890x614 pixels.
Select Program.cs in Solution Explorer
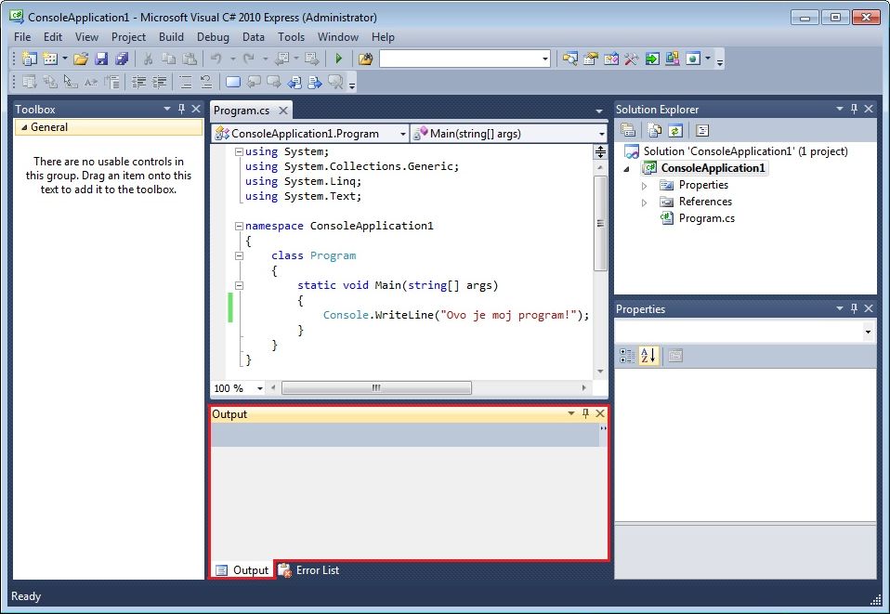tap(707, 218)
